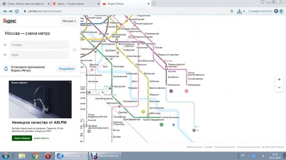Bookmark this page with the star icon
286x160 pixels.
point(231,11)
